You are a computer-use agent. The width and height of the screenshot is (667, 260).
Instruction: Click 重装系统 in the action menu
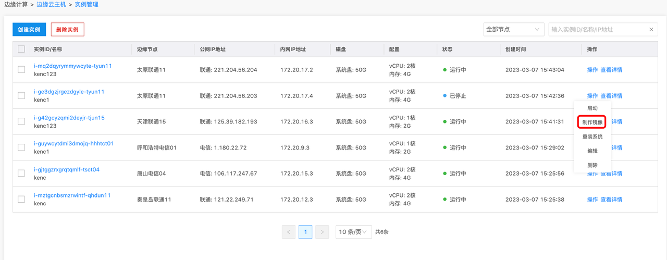coord(592,137)
